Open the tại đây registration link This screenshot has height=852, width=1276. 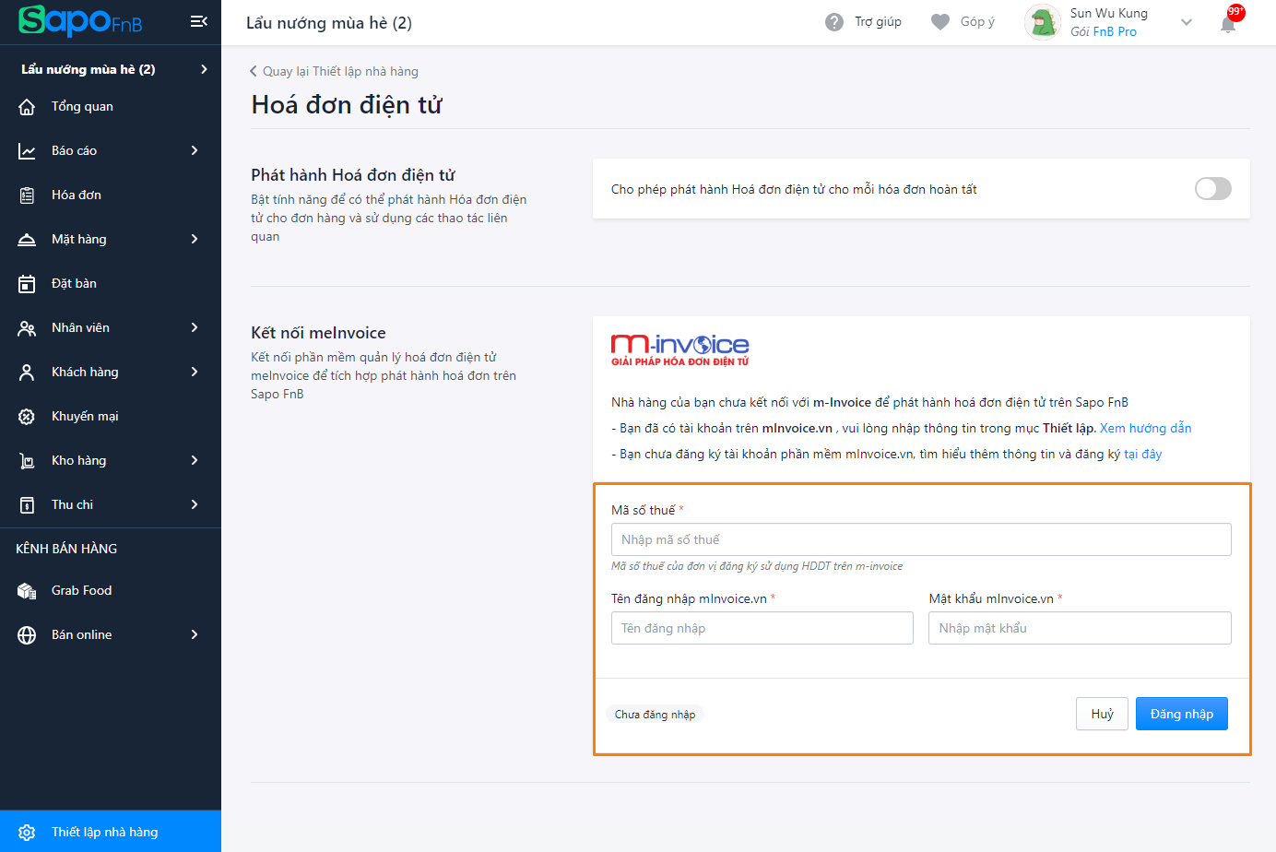[1142, 455]
